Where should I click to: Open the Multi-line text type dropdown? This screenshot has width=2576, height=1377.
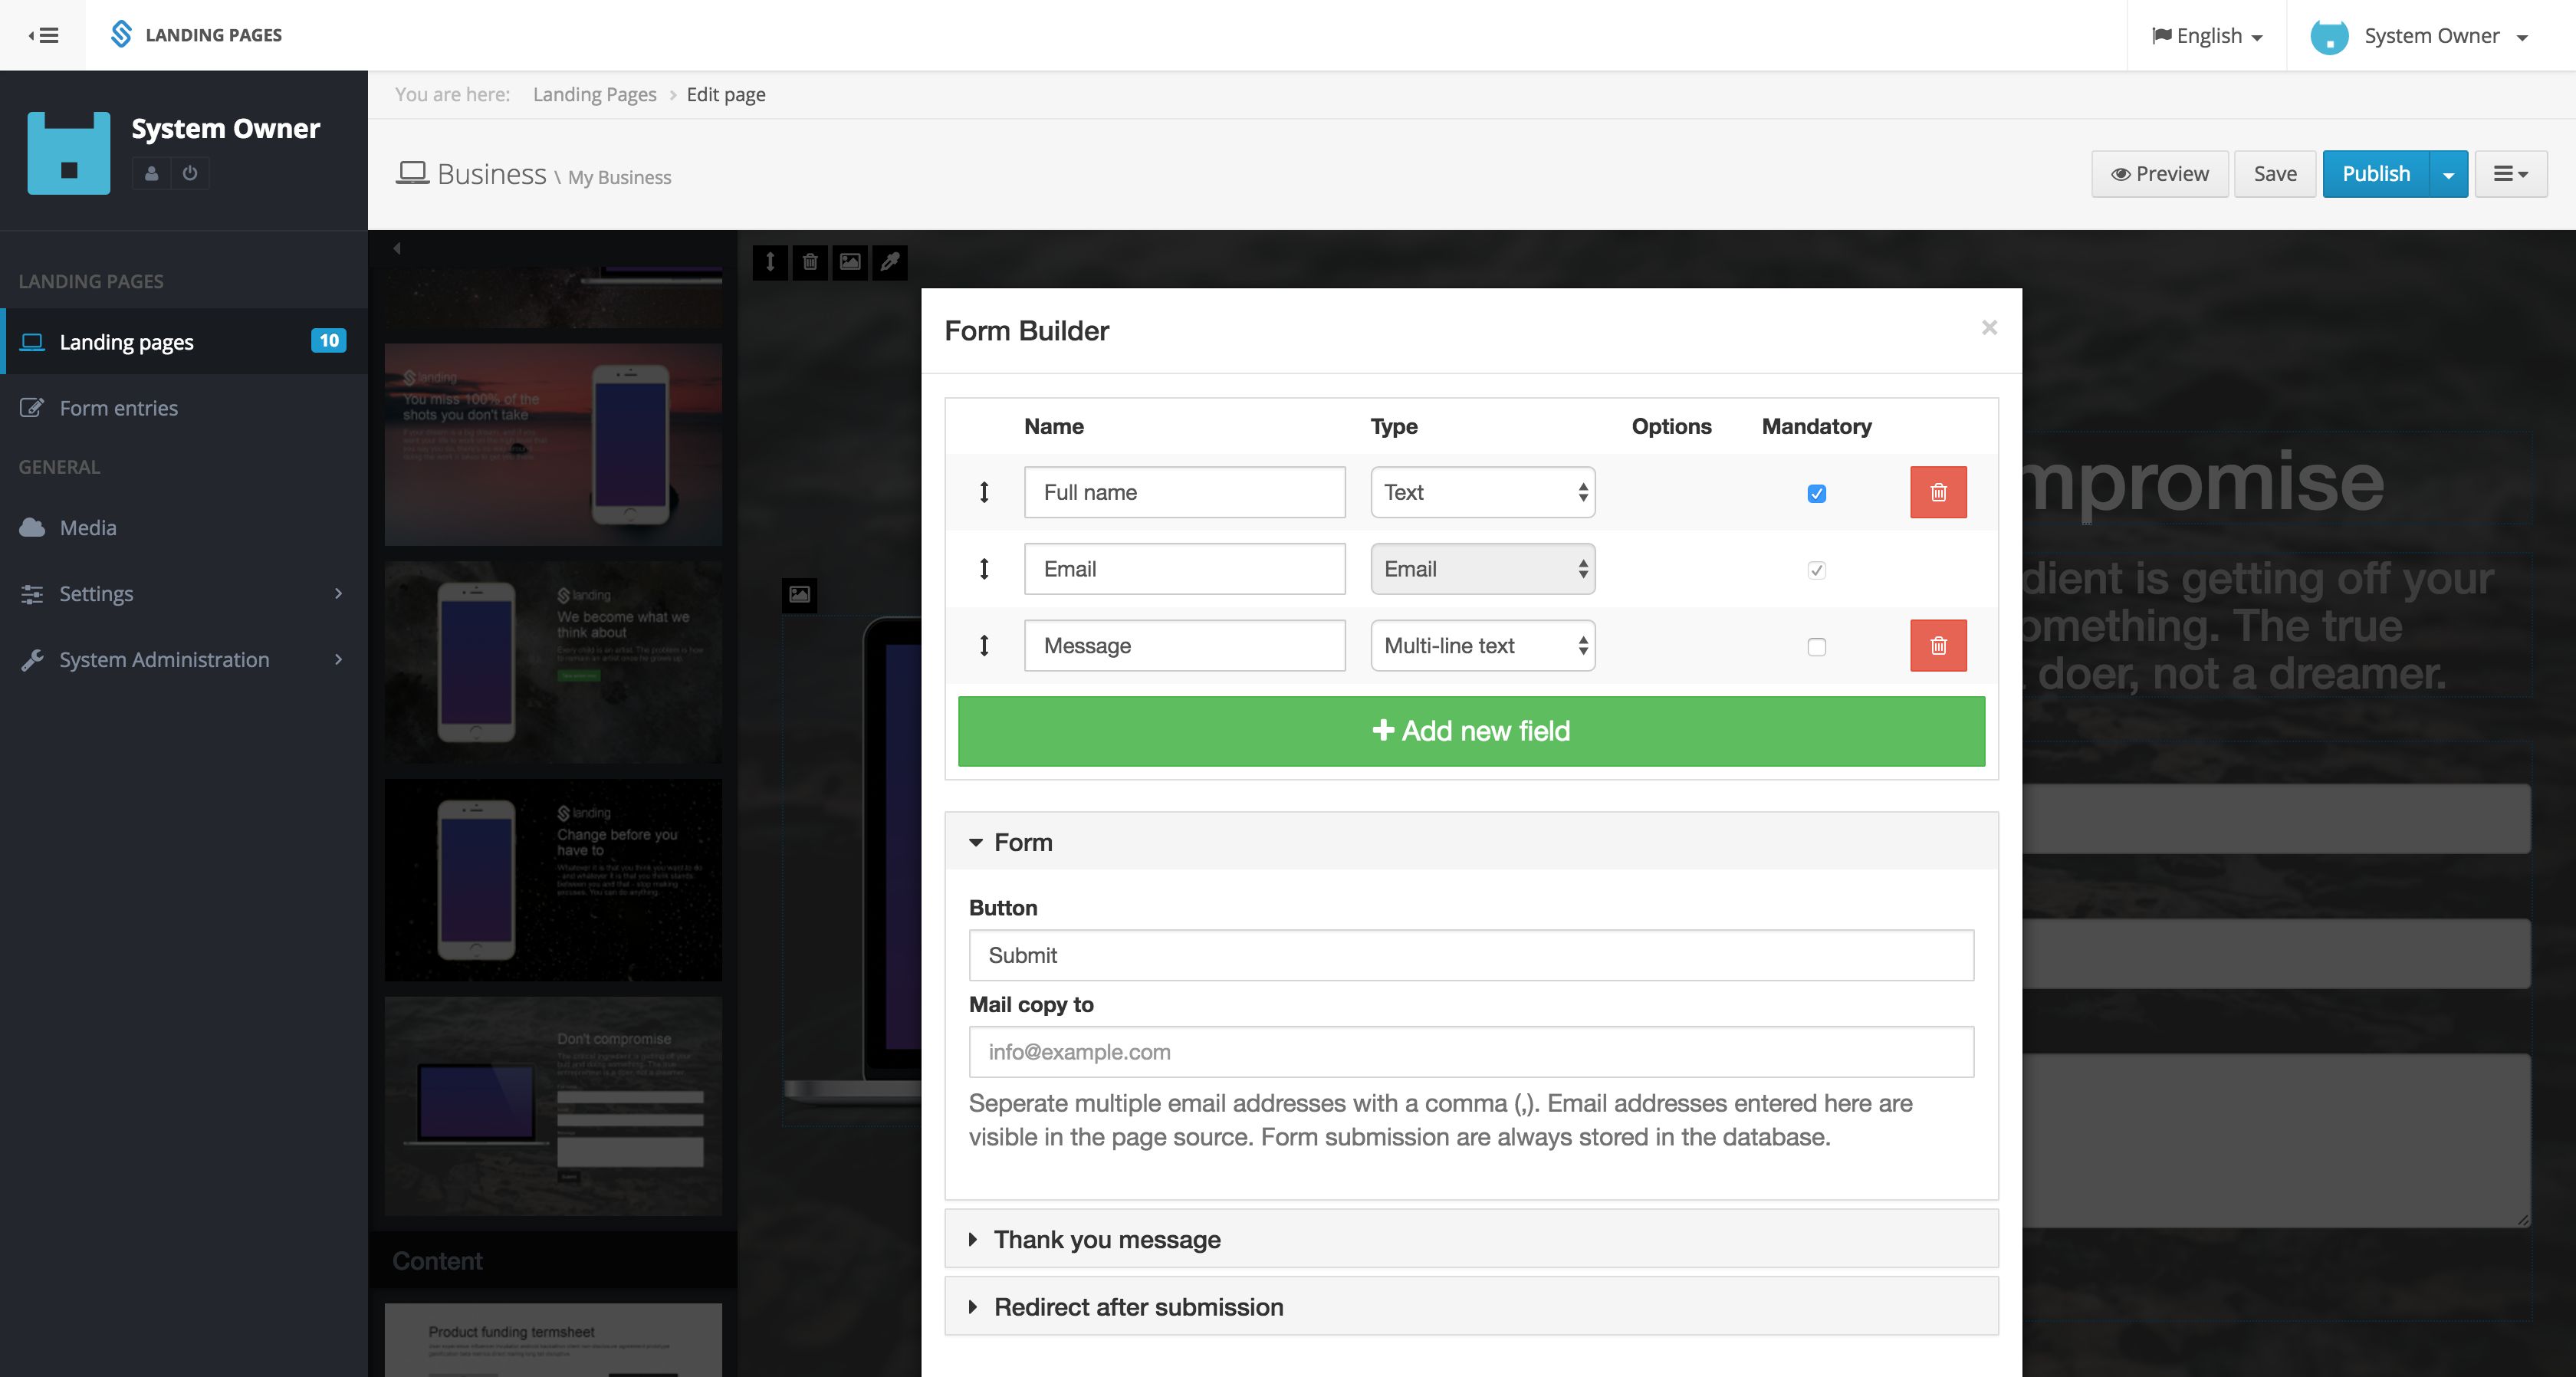pos(1482,645)
